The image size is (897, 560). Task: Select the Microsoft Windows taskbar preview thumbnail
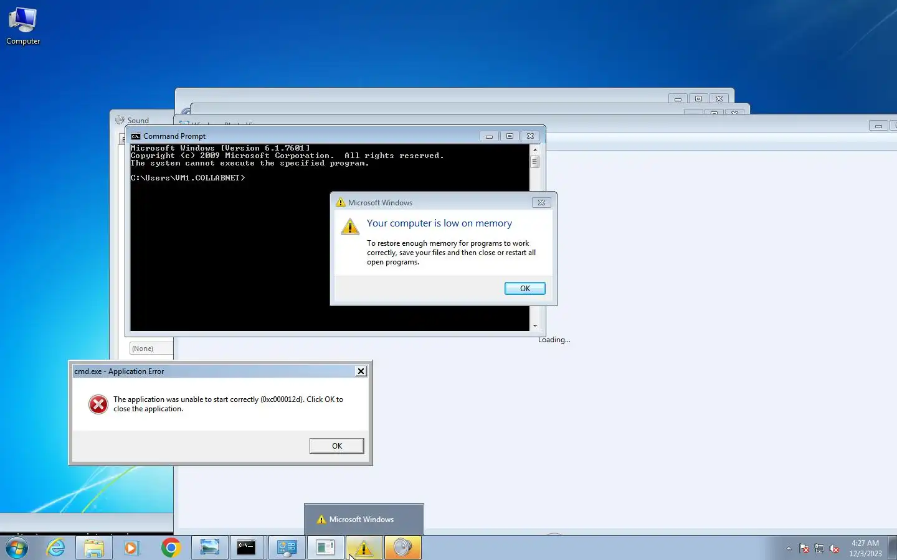point(364,520)
